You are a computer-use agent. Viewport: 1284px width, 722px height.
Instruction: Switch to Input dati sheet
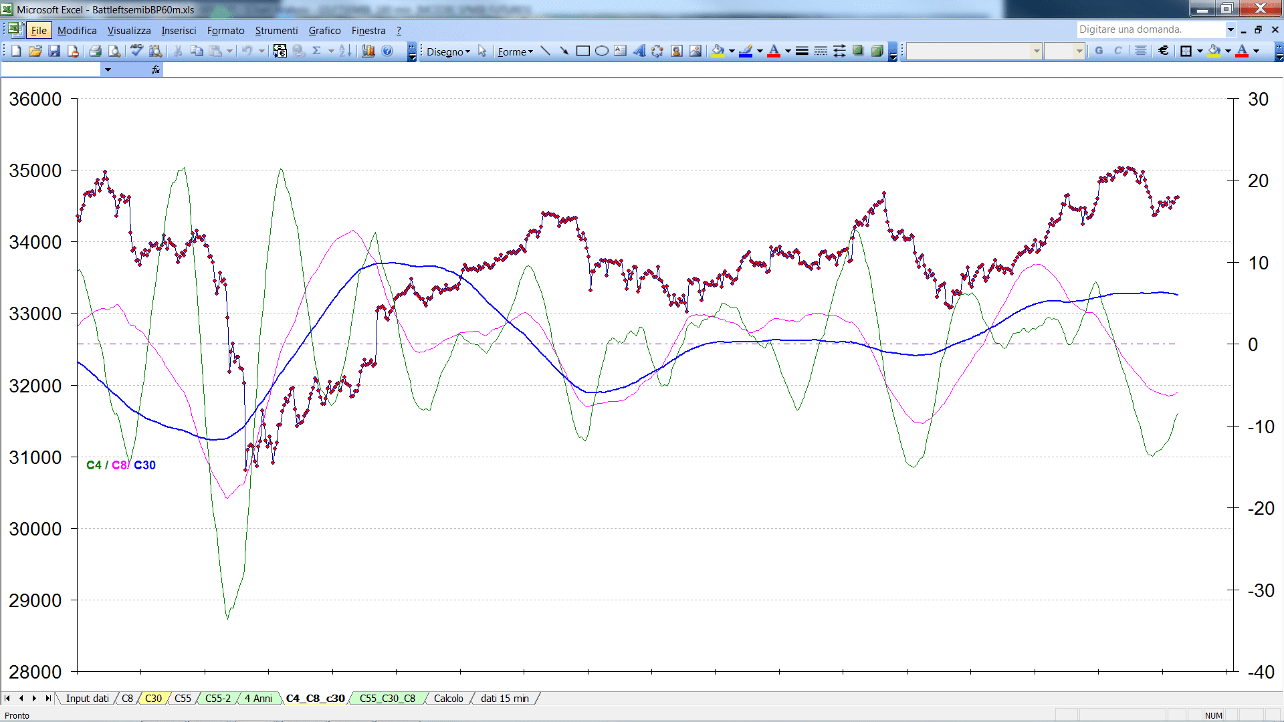click(x=87, y=698)
